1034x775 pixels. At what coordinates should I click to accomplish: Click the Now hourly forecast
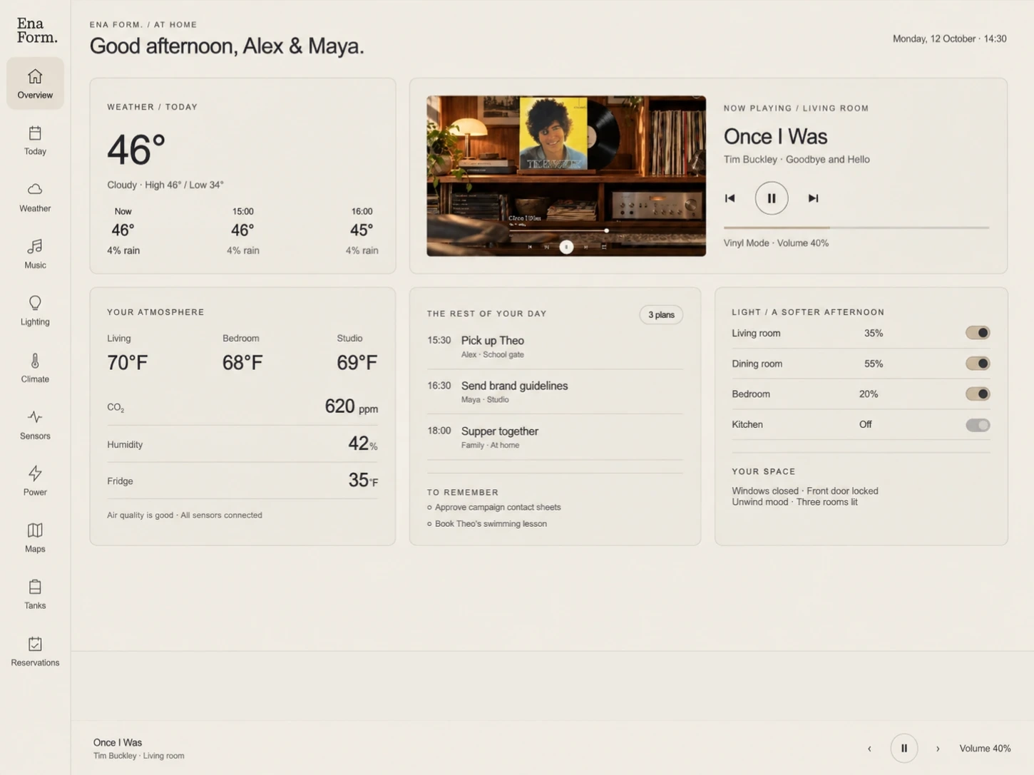(123, 231)
